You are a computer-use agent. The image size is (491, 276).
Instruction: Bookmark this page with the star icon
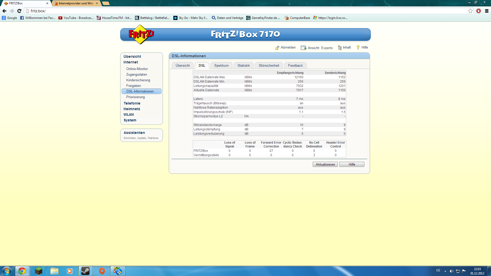[470, 11]
